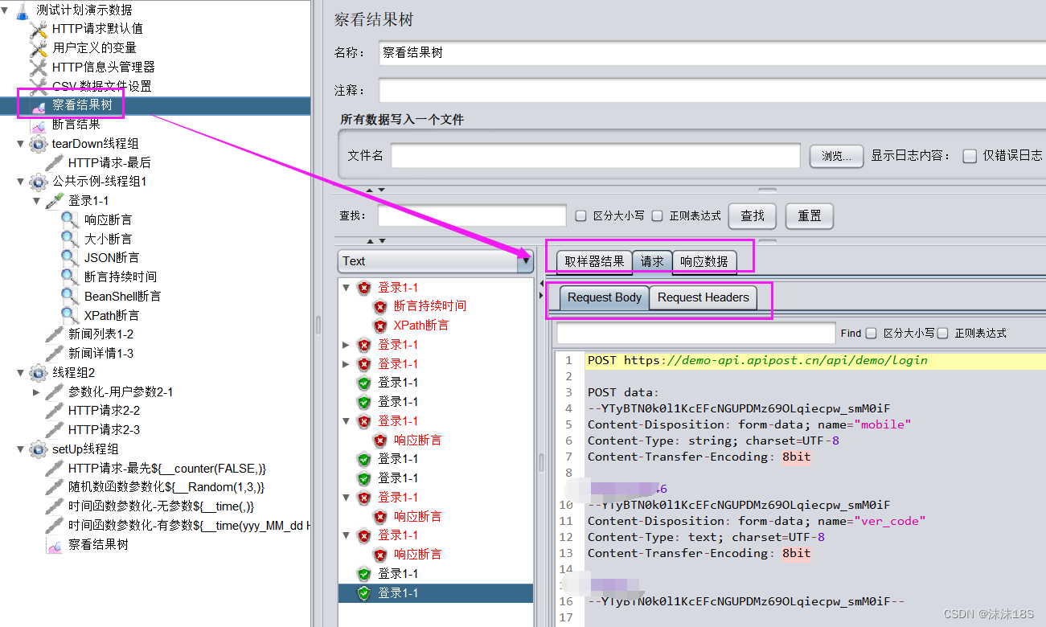This screenshot has width=1046, height=627.
Task: Collapse the setUp线程组 node
Action: tap(21, 449)
